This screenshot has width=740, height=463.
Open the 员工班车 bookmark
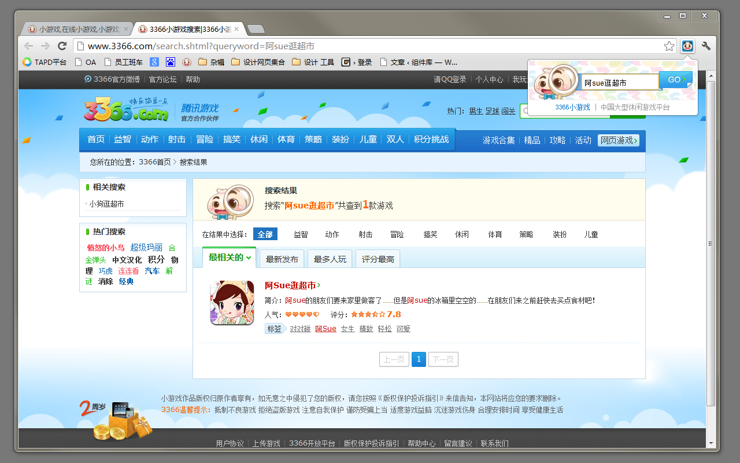(x=123, y=62)
